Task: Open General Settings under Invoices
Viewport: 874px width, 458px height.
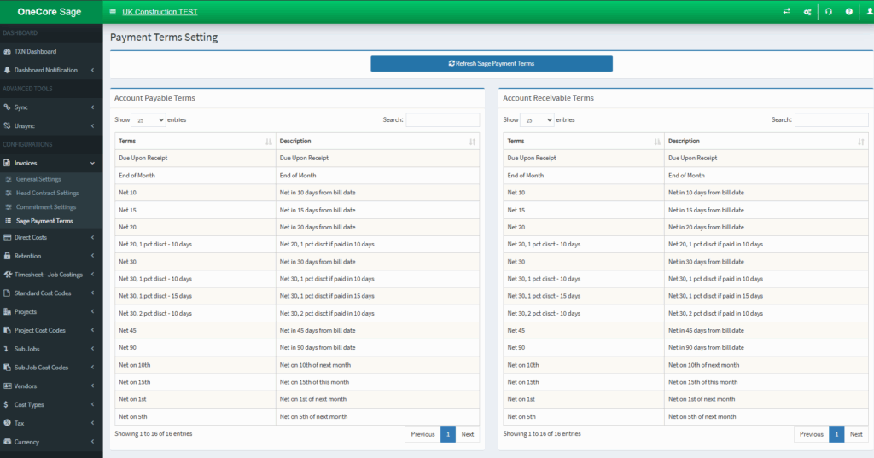Action: (x=38, y=179)
